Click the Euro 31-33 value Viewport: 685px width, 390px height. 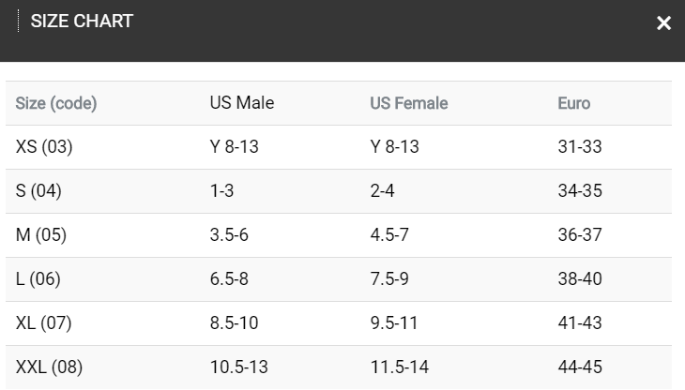pyautogui.click(x=580, y=147)
